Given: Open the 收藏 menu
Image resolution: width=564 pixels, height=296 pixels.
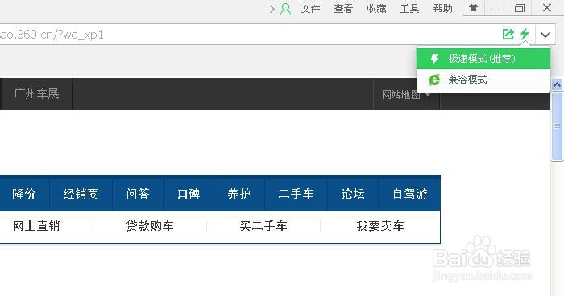Looking at the screenshot, I should [376, 9].
